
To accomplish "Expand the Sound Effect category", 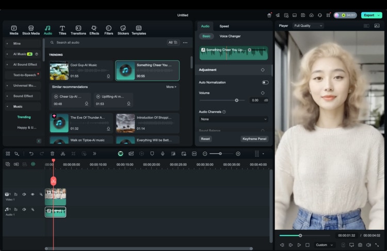I will coord(23,96).
